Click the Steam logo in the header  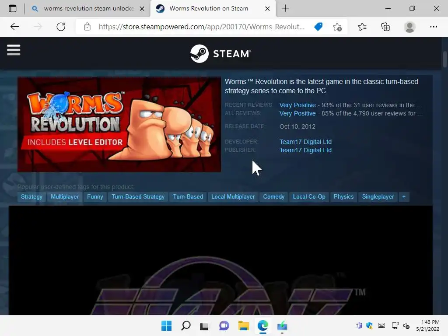tap(220, 53)
